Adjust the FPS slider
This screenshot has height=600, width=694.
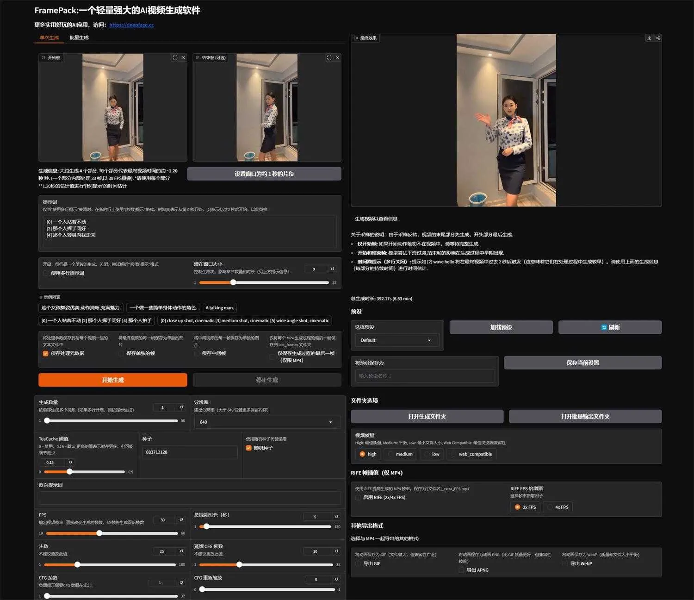(x=111, y=533)
